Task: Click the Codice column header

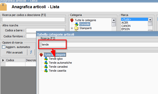Action: pos(15,60)
